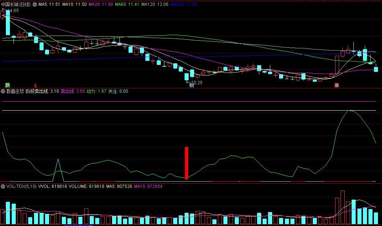Click the VOLUME: 619618 value

pos(86,186)
